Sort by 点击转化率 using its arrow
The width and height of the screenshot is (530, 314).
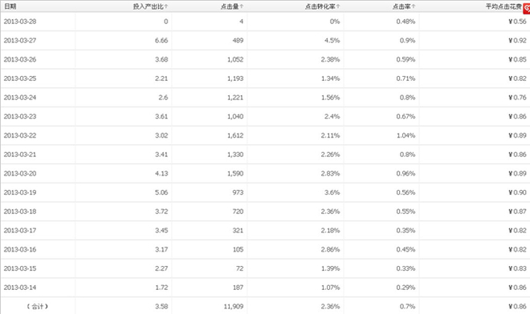pyautogui.click(x=338, y=6)
